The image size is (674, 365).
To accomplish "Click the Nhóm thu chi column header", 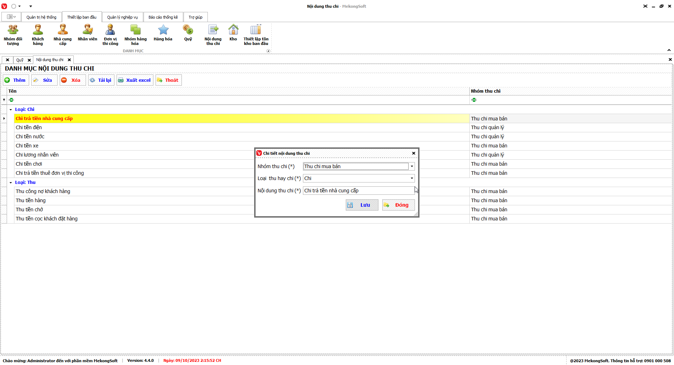I will coord(570,91).
